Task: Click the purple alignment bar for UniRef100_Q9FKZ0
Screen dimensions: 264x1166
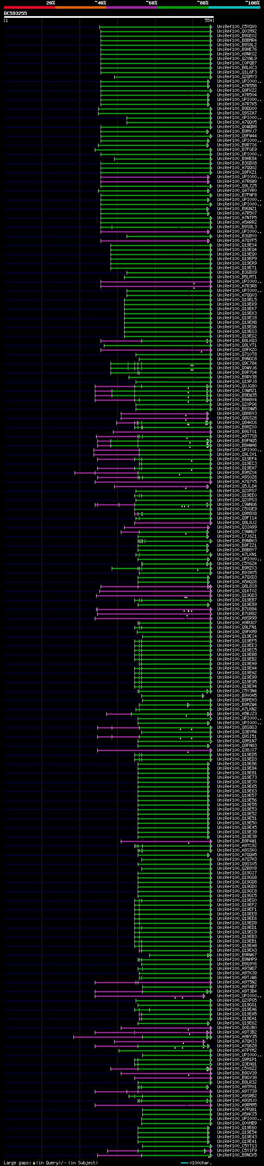Action: coord(156,350)
